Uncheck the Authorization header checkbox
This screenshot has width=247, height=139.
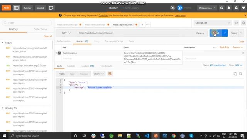(59, 53)
